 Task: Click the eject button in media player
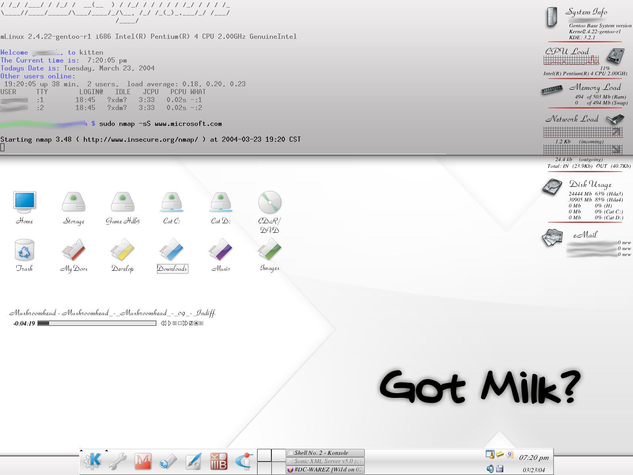[x=196, y=323]
